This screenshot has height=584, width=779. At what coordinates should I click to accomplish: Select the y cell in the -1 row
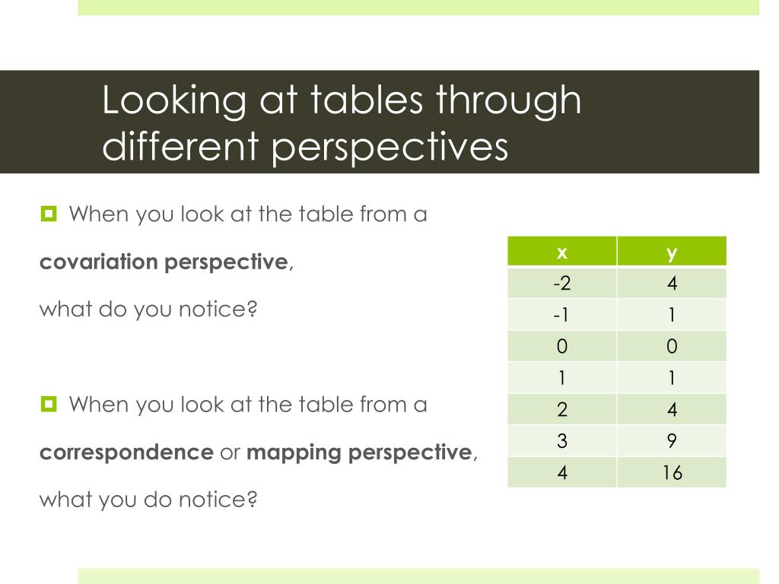(672, 314)
